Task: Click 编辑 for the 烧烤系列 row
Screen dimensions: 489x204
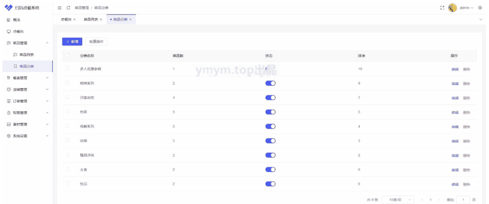Action: [455, 84]
